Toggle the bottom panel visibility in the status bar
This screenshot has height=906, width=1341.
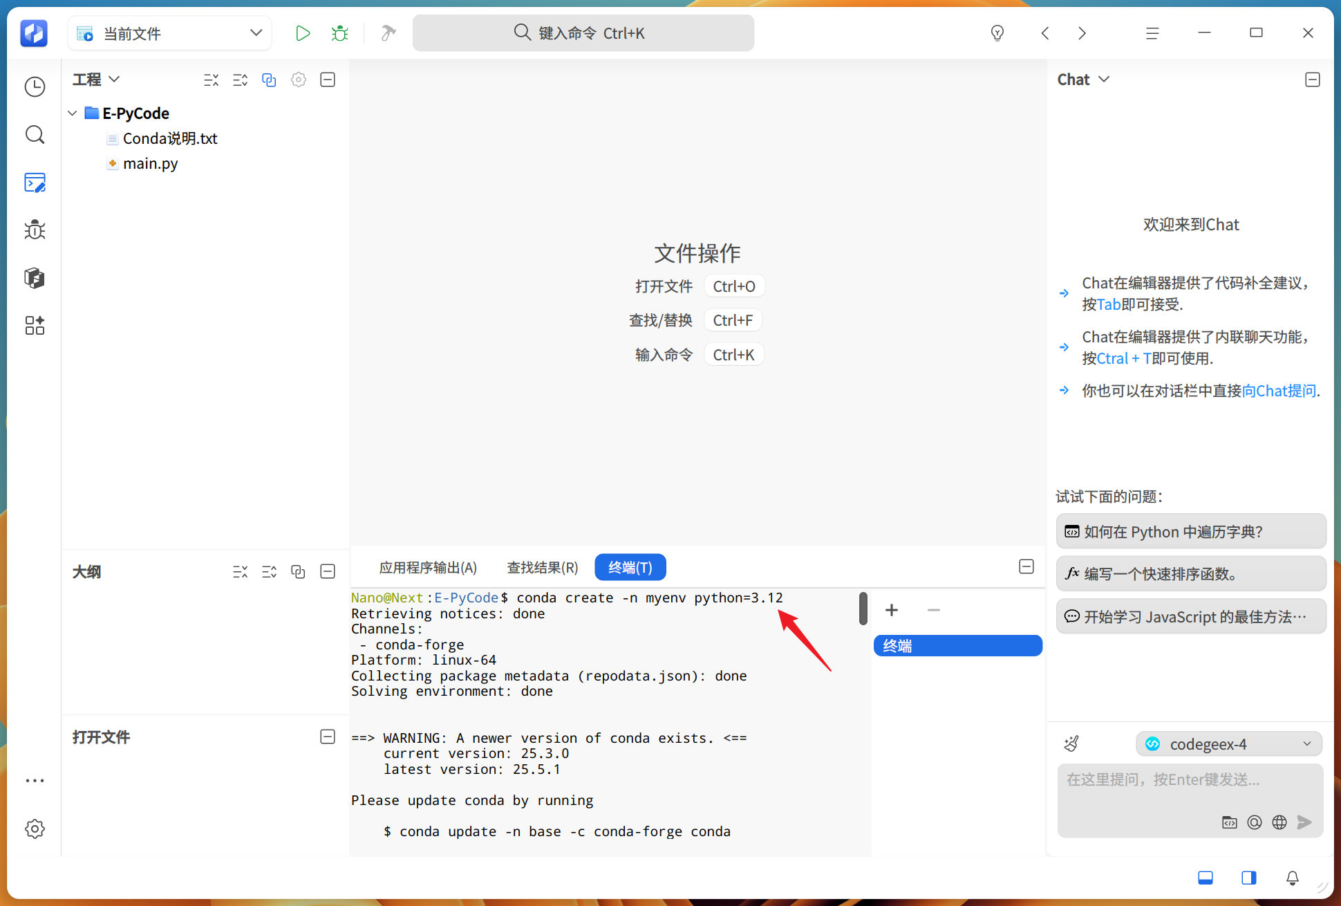click(x=1206, y=878)
